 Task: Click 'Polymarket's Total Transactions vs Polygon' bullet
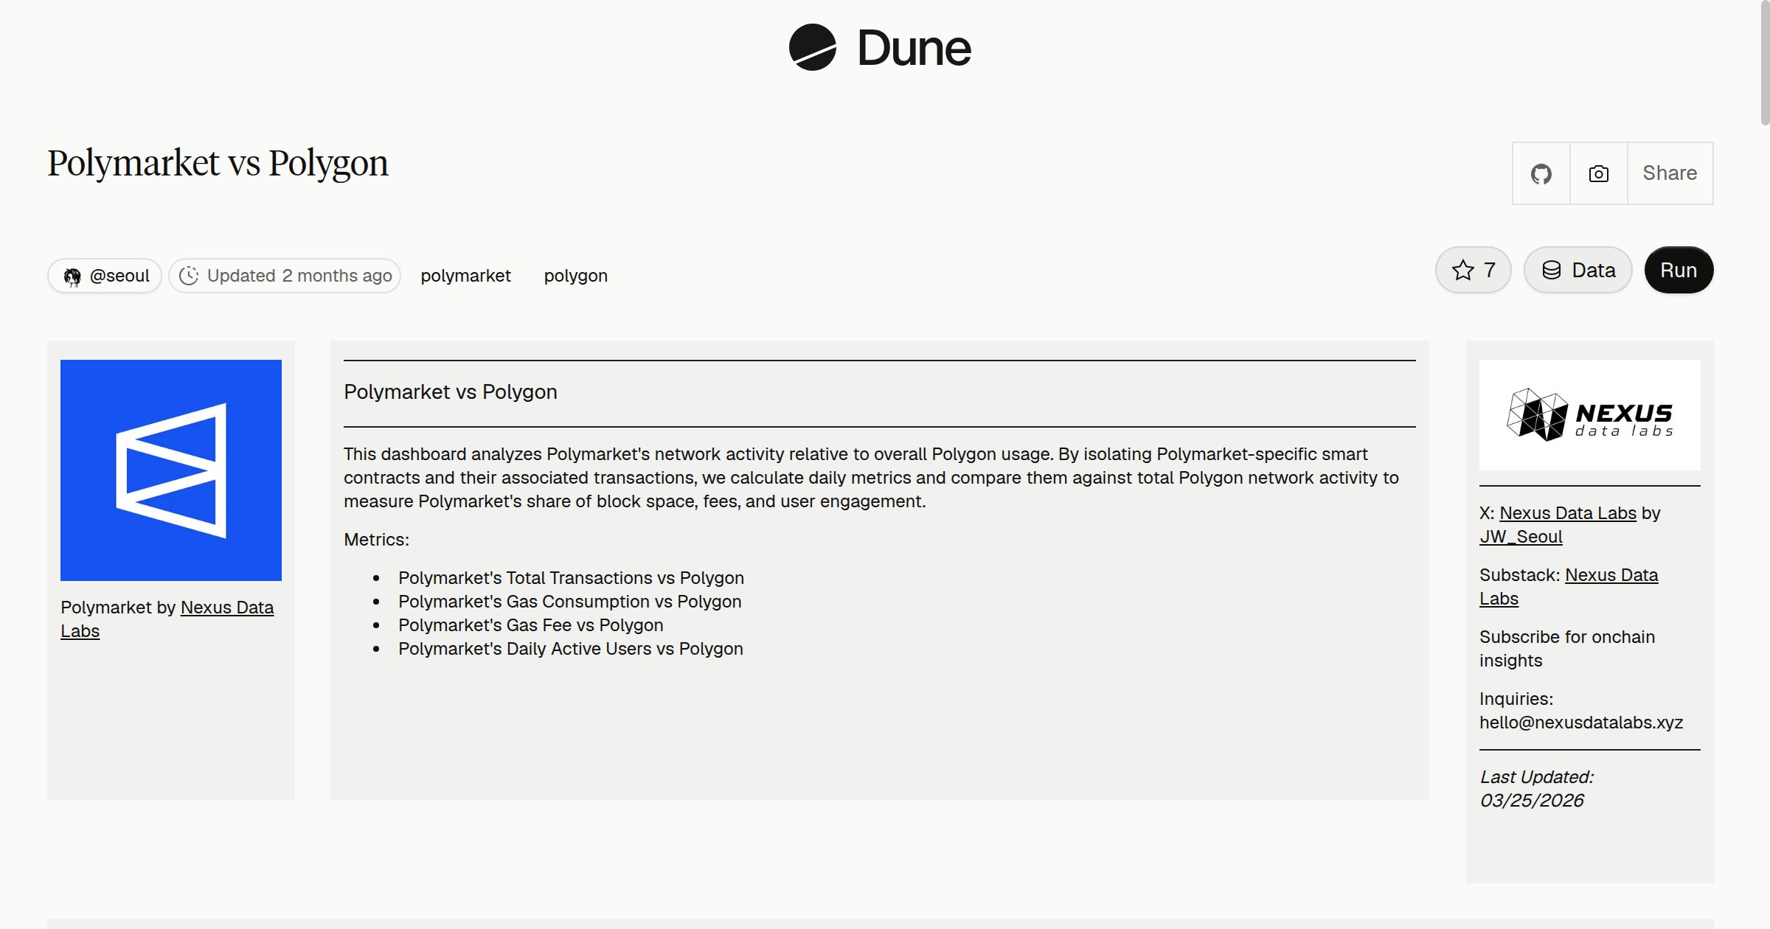coord(571,578)
